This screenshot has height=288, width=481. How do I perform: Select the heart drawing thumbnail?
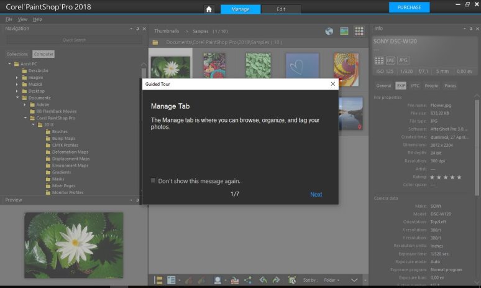tap(302, 66)
